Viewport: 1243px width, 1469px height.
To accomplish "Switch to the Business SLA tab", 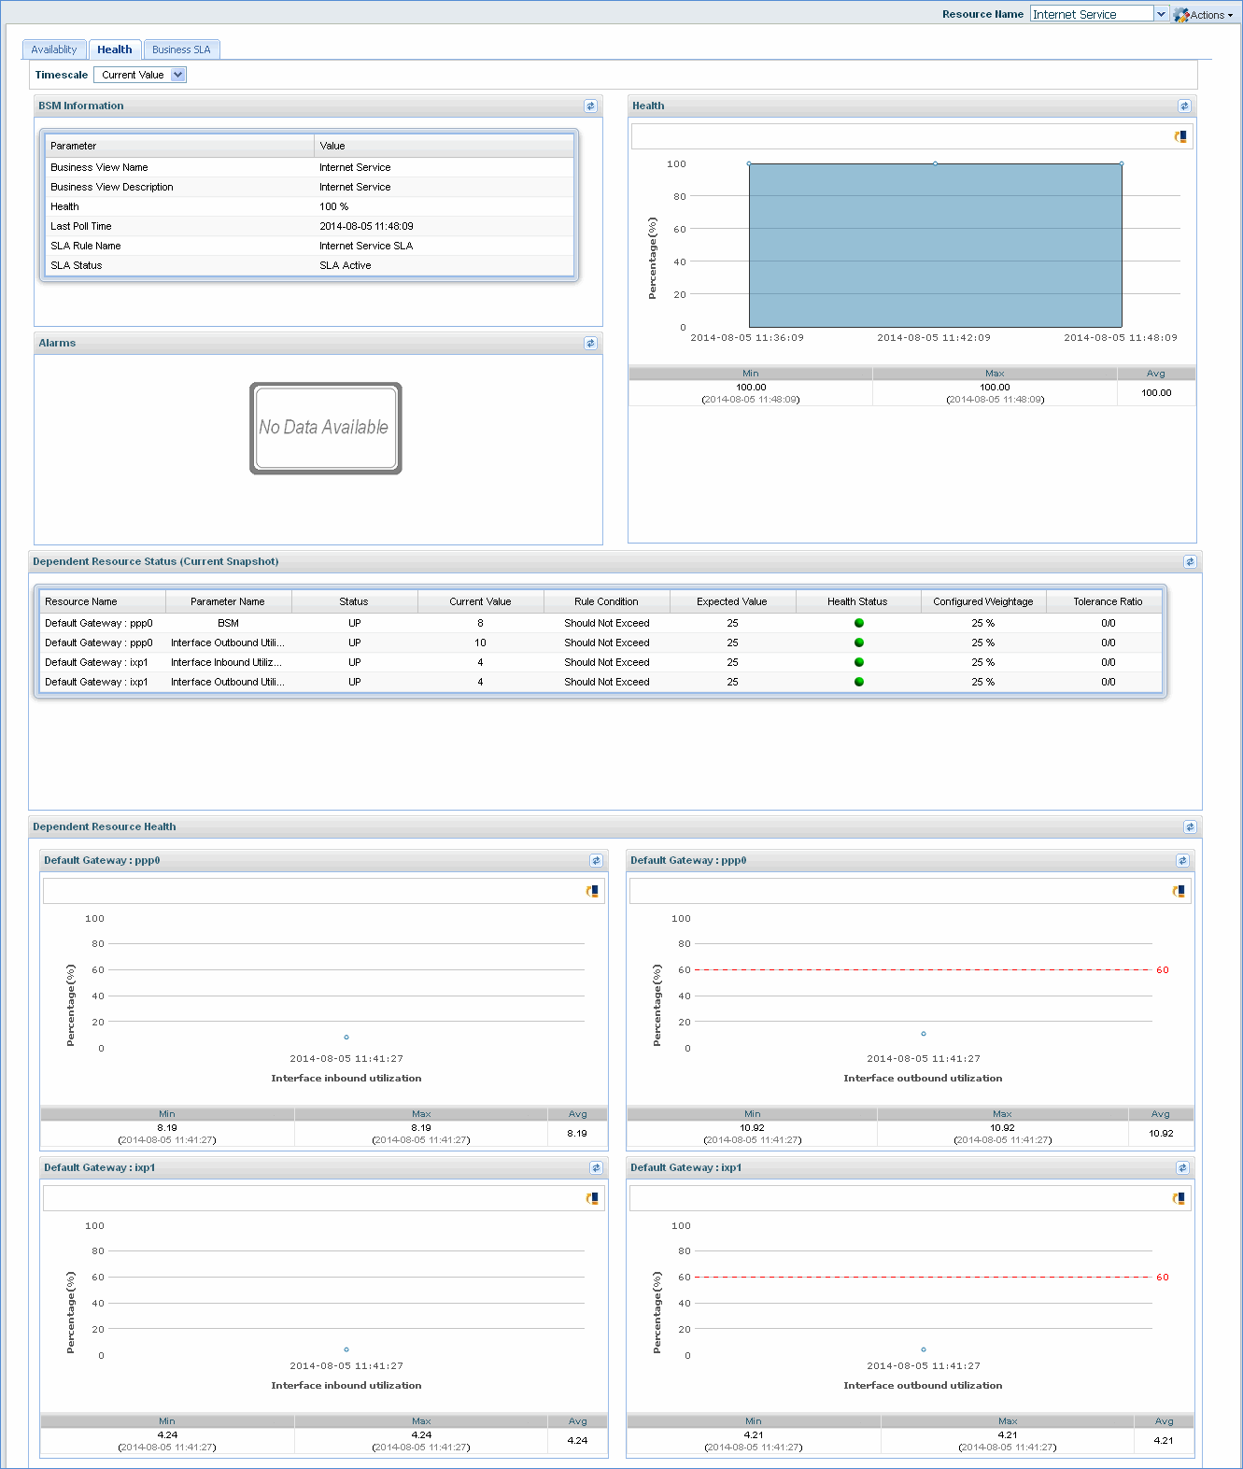I will [x=181, y=50].
